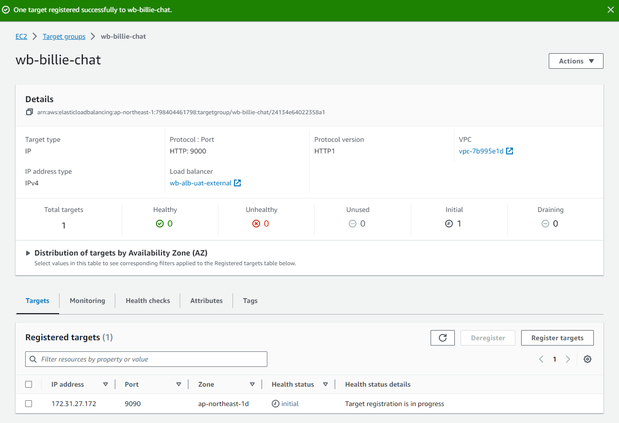
Task: Open the Actions dropdown menu
Action: point(576,61)
